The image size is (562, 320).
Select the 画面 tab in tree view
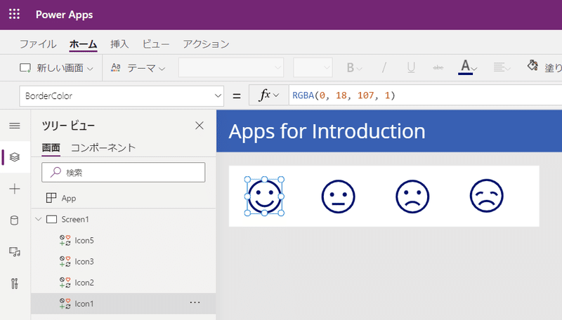pyautogui.click(x=51, y=147)
